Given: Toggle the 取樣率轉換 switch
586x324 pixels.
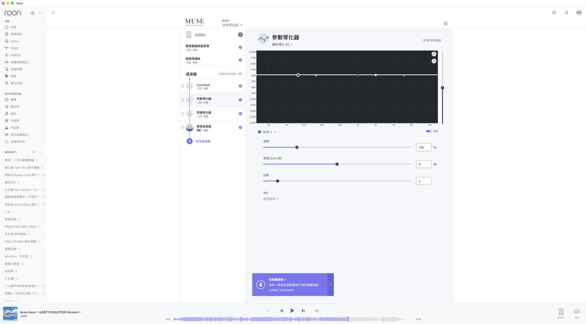Looking at the screenshot, I should point(188,63).
